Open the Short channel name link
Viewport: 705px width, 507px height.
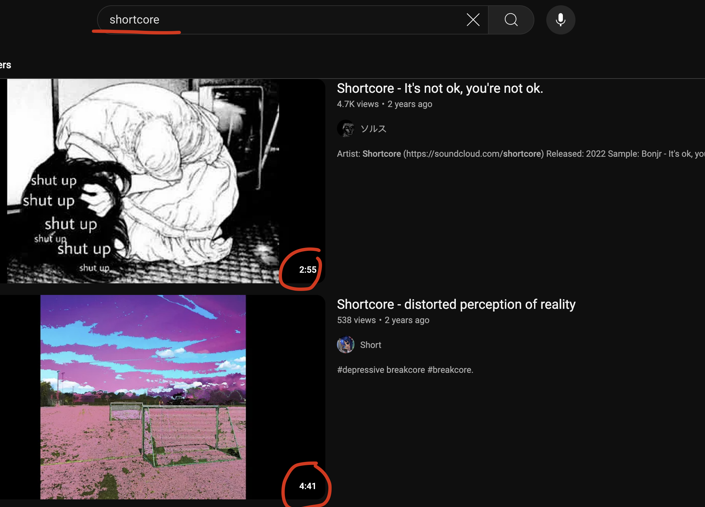[x=370, y=345]
